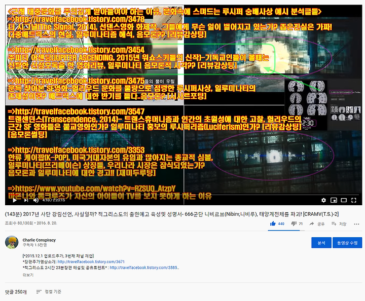
Task: Open comment sort 정렬 기준 dropdown
Action: click(x=49, y=291)
